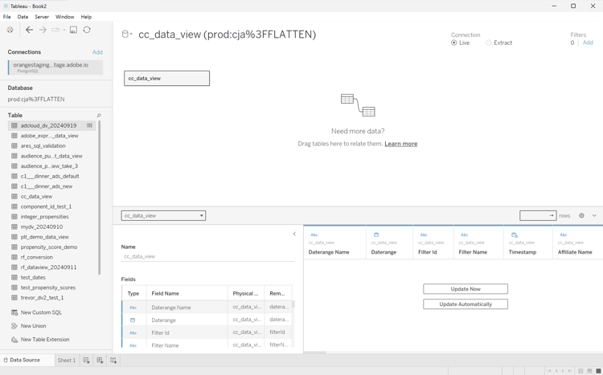Switch to the Data Source tab

pyautogui.click(x=27, y=360)
